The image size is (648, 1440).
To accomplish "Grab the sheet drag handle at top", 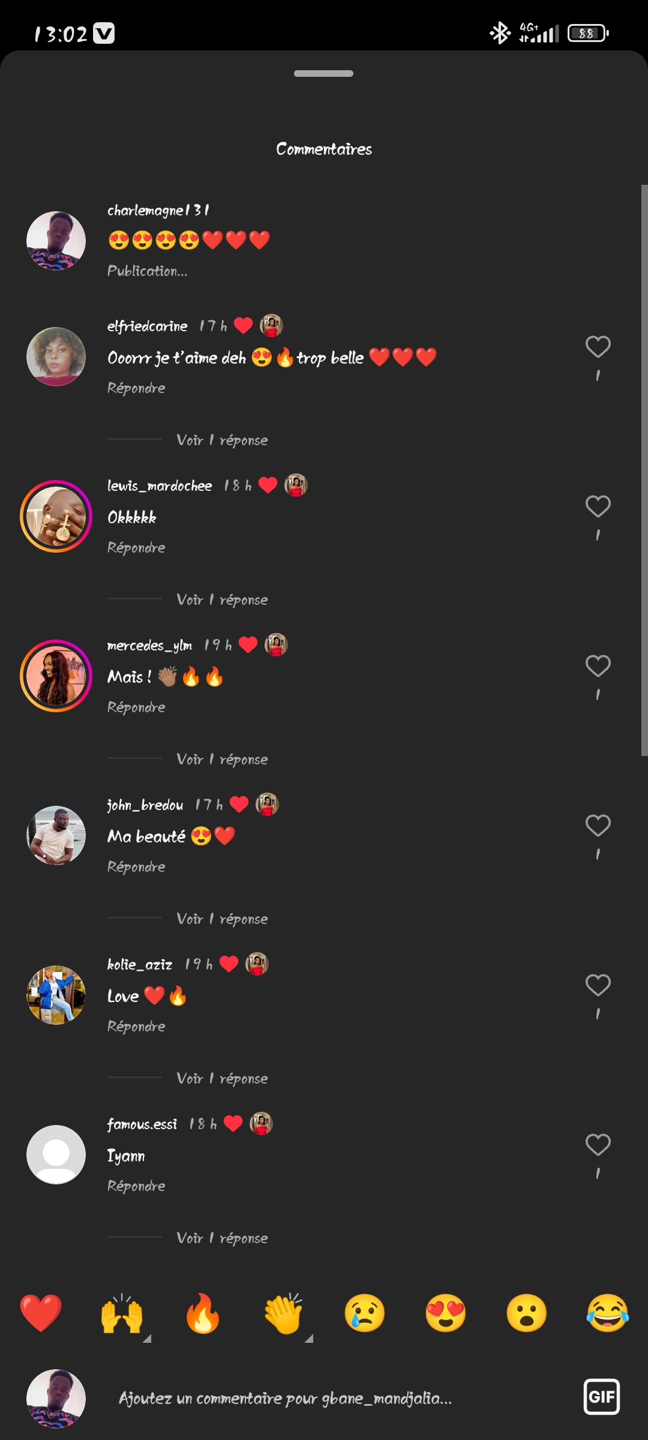I will pos(323,74).
